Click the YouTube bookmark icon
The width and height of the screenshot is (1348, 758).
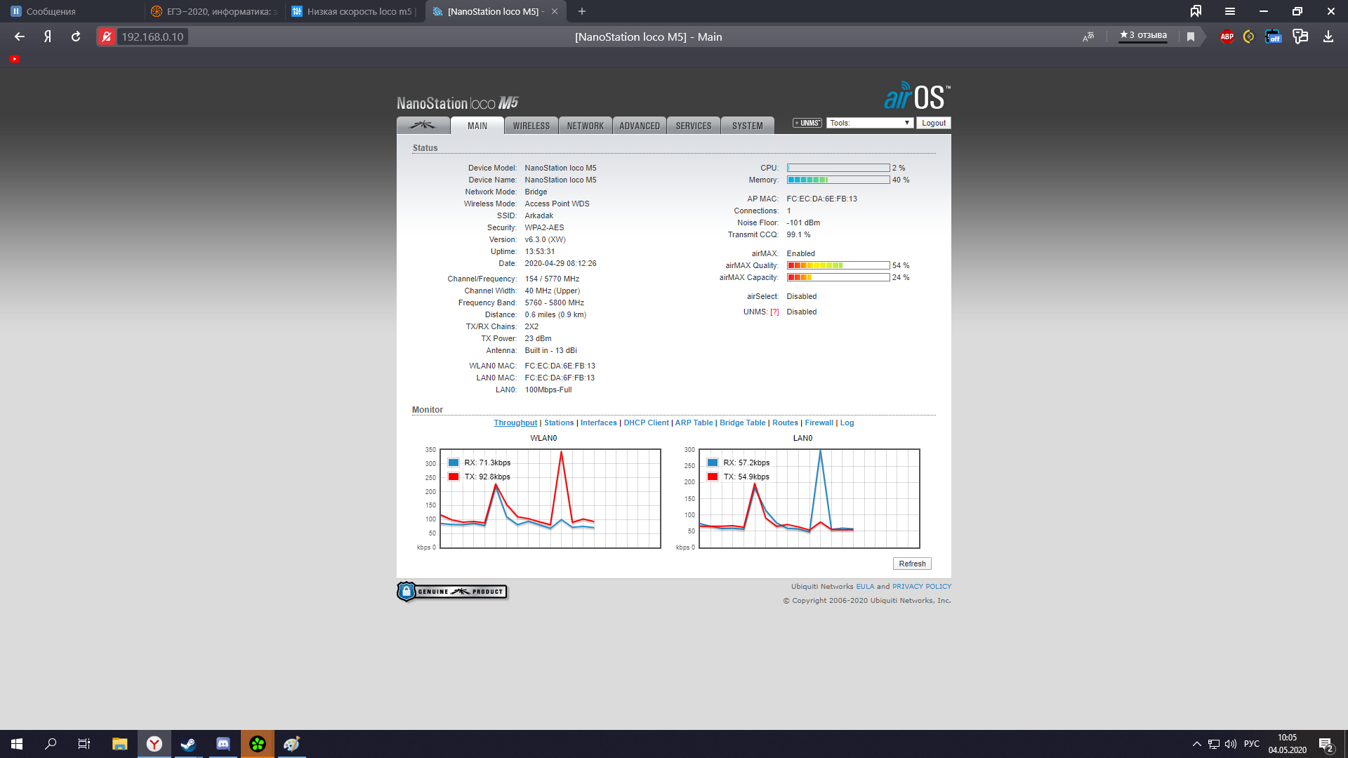pos(15,59)
